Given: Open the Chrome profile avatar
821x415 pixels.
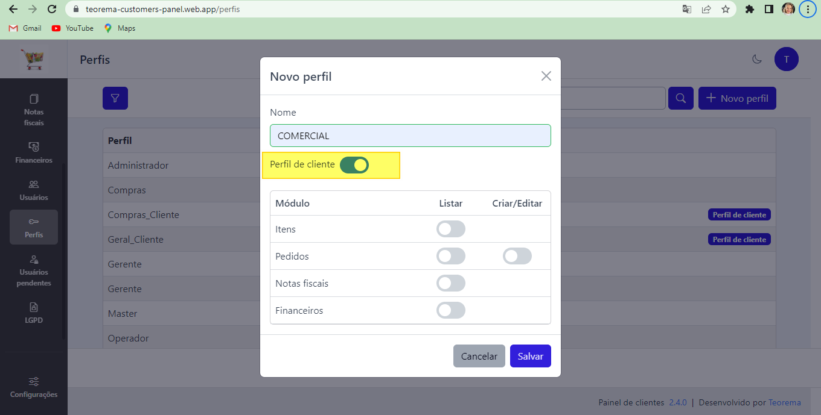Looking at the screenshot, I should tap(788, 9).
